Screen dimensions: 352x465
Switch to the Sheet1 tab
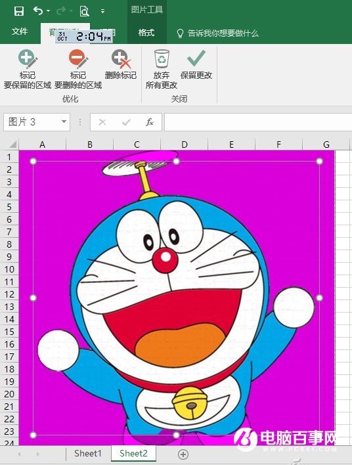(88, 453)
